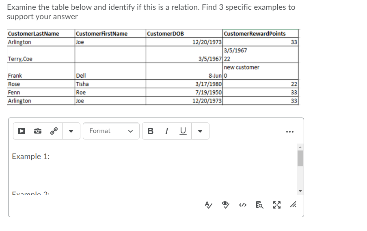
Task: Click the spell check icon
Action: [x=209, y=205]
